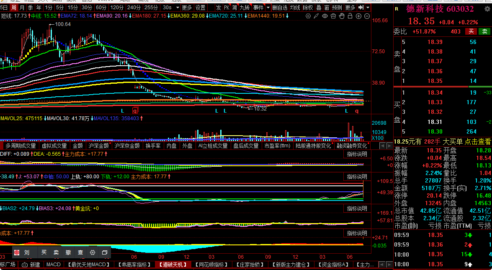Click the red 买 buy button next to 委比

[471, 31]
